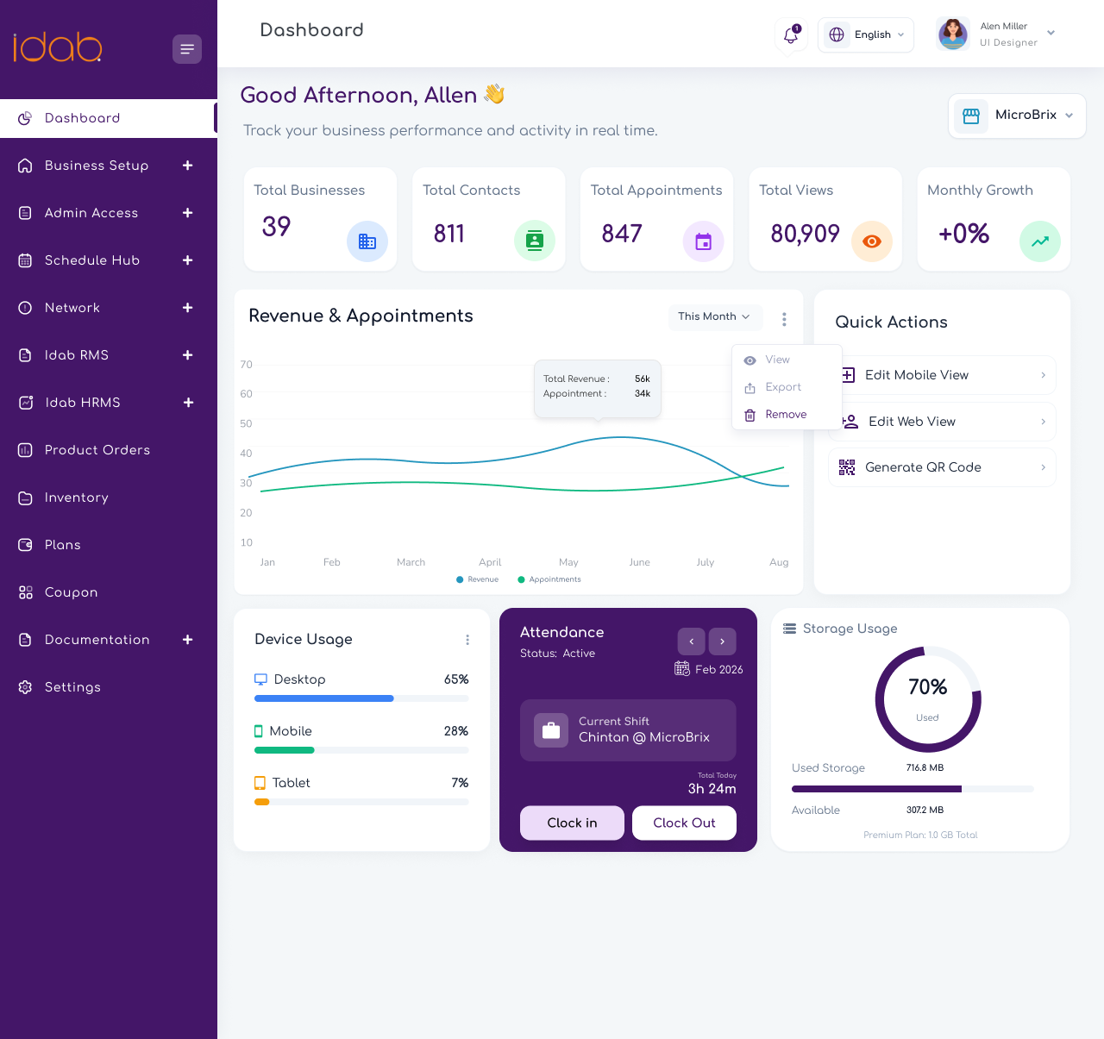The width and height of the screenshot is (1104, 1039).
Task: Open the English language dropdown
Action: tap(866, 34)
